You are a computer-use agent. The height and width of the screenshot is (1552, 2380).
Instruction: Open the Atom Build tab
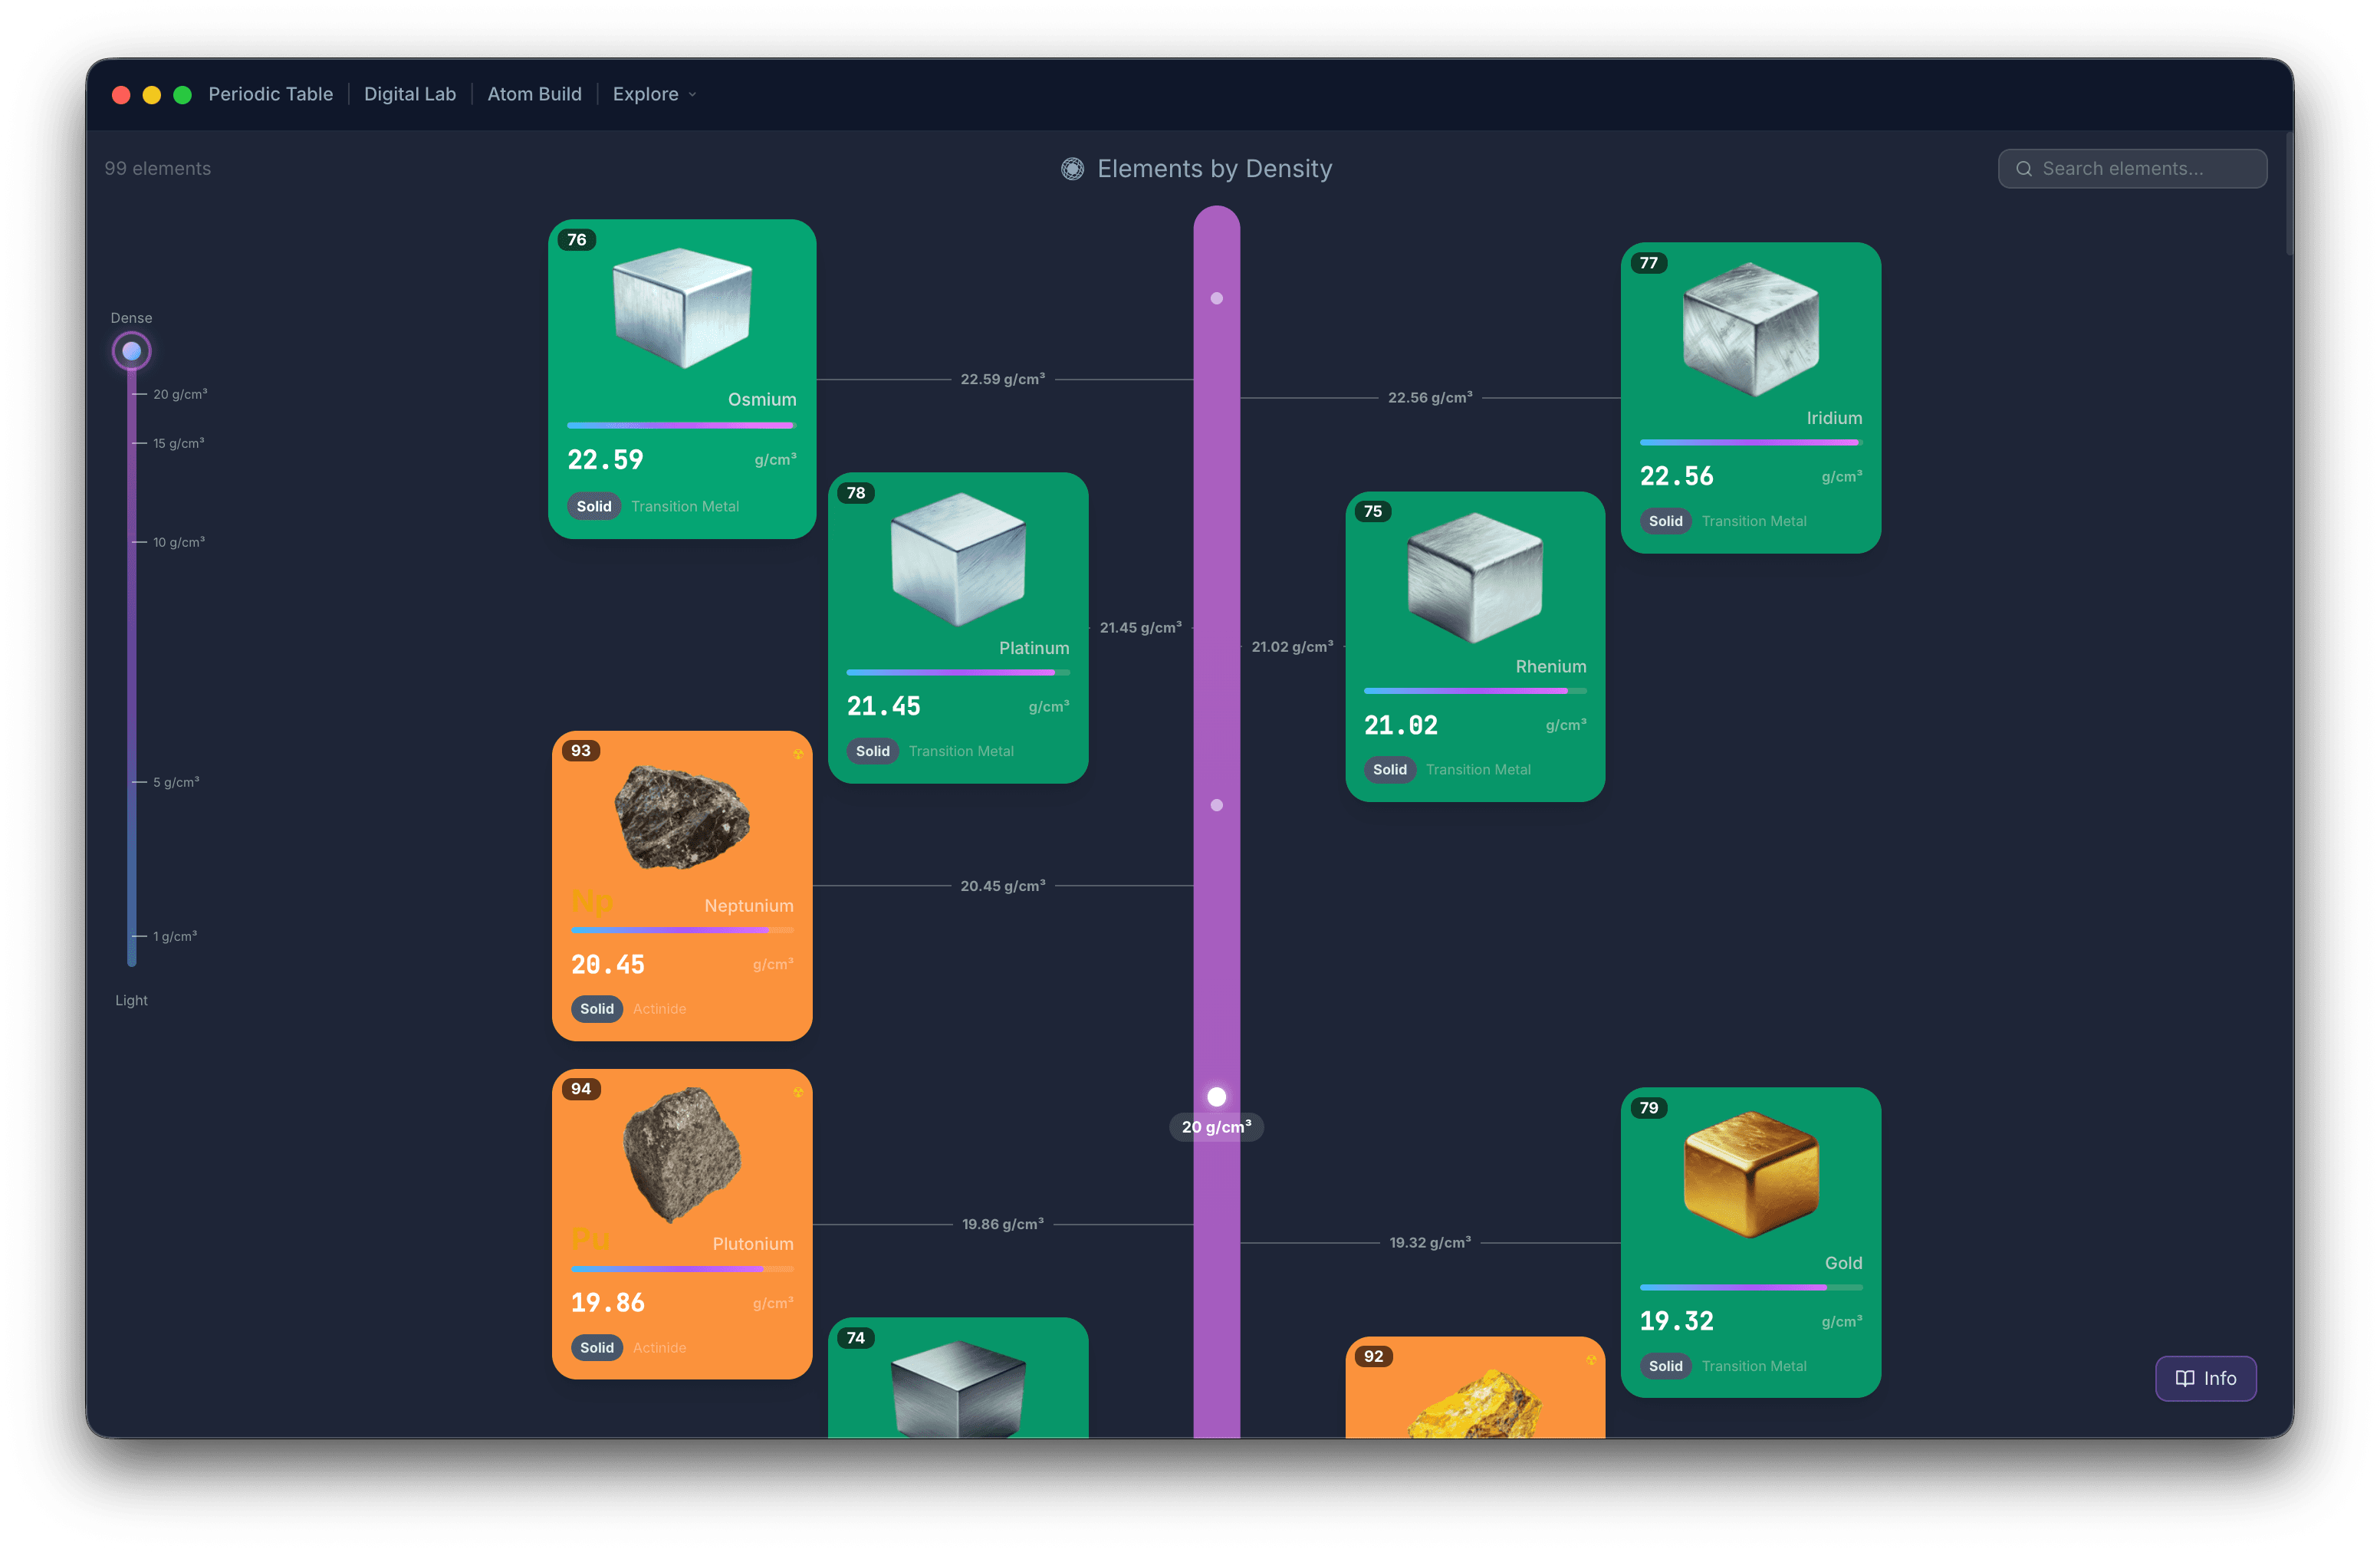tap(534, 94)
